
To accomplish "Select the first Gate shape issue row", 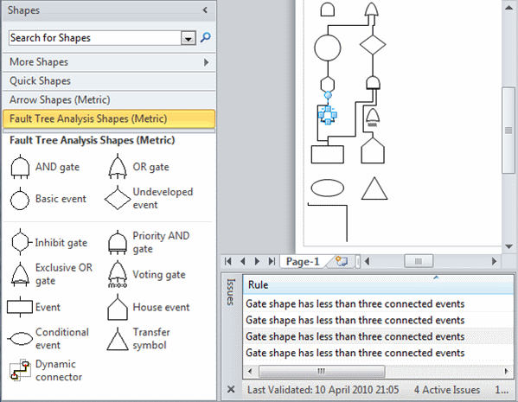I will tap(378, 303).
